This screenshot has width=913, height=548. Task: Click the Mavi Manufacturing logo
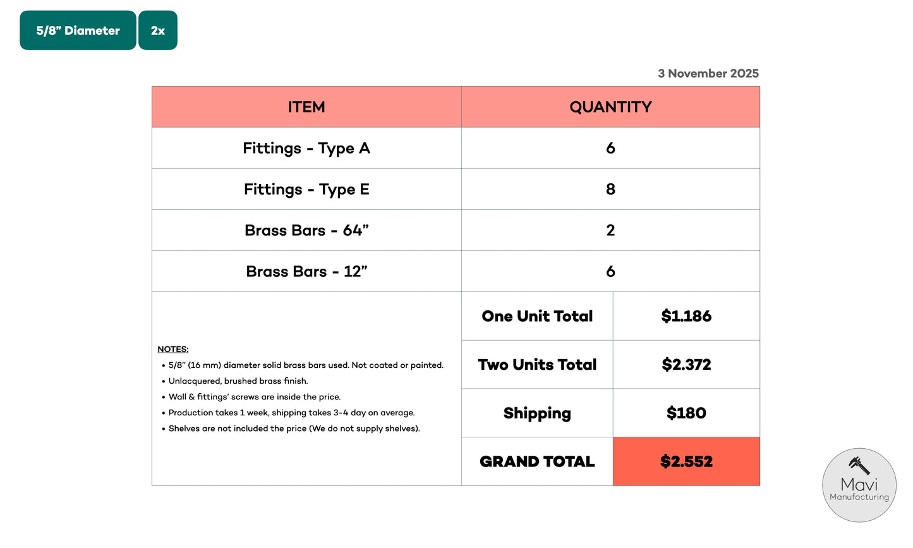pyautogui.click(x=859, y=485)
